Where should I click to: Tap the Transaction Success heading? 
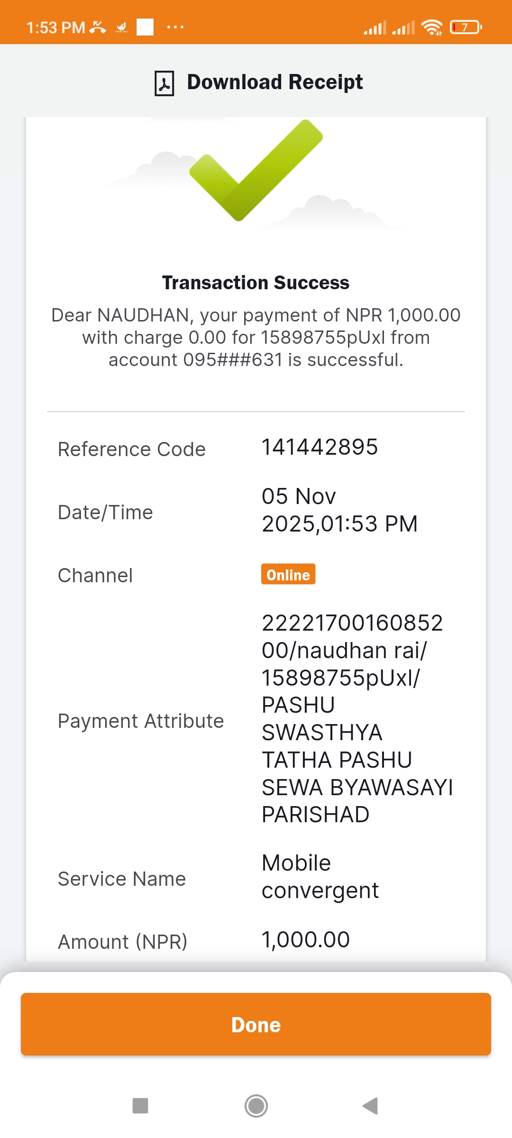(x=256, y=283)
